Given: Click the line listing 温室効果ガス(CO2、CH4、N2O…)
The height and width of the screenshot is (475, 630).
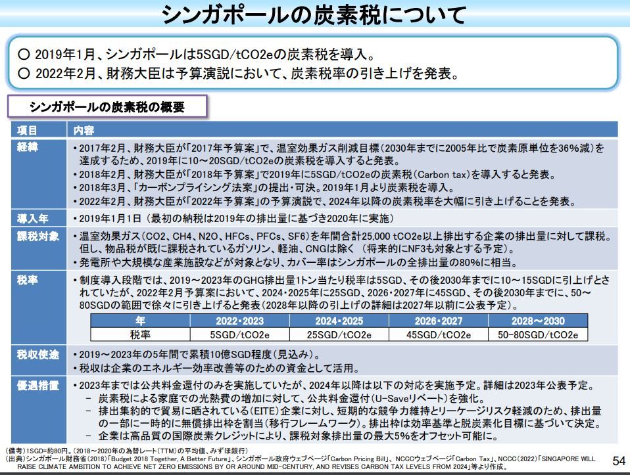Looking at the screenshot, I should pyautogui.click(x=343, y=236).
